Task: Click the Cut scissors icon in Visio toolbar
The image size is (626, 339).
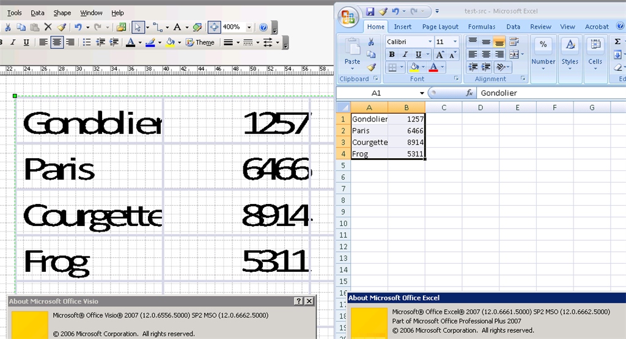Action: click(7, 27)
